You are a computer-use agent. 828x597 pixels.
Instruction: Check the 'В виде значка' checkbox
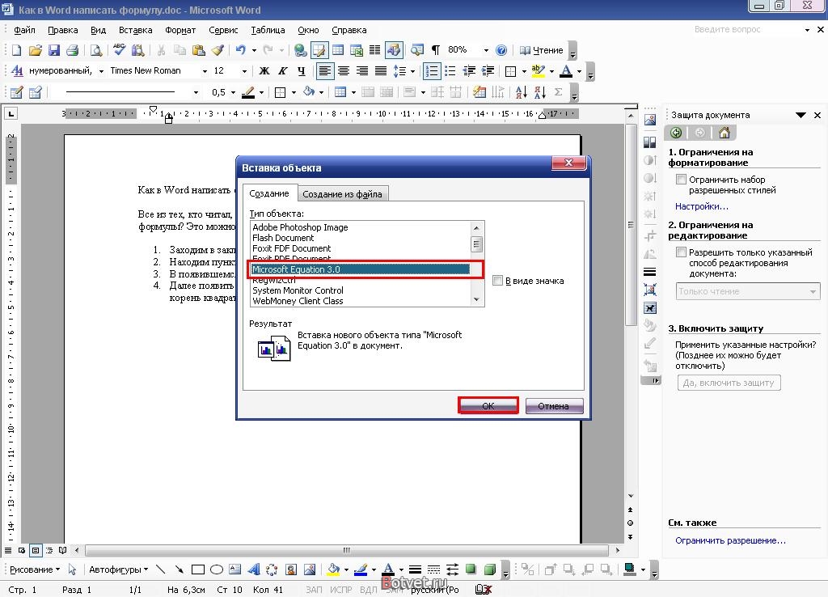[x=497, y=281]
